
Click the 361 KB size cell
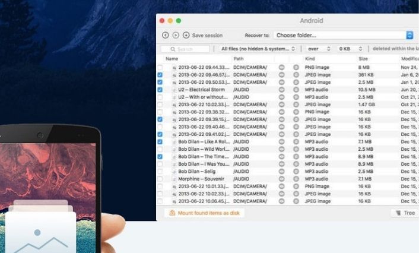click(x=366, y=75)
